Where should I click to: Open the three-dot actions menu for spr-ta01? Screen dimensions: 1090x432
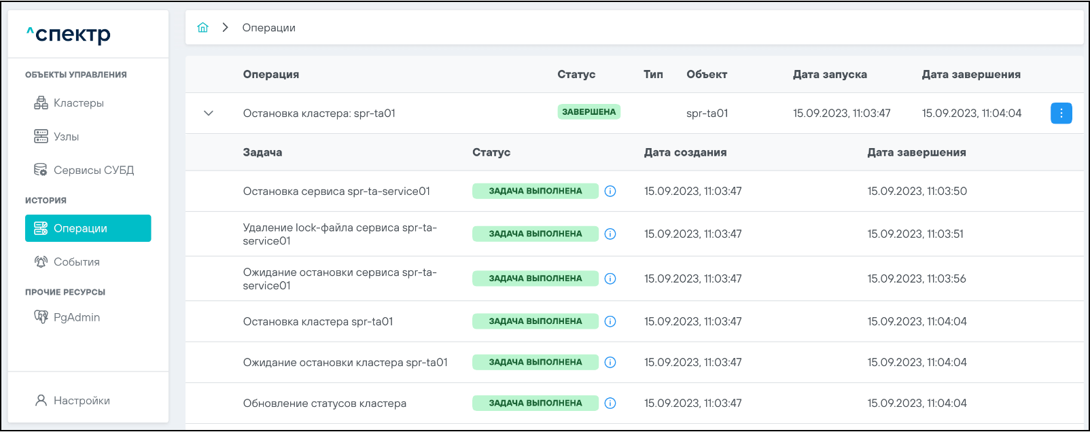click(x=1061, y=113)
